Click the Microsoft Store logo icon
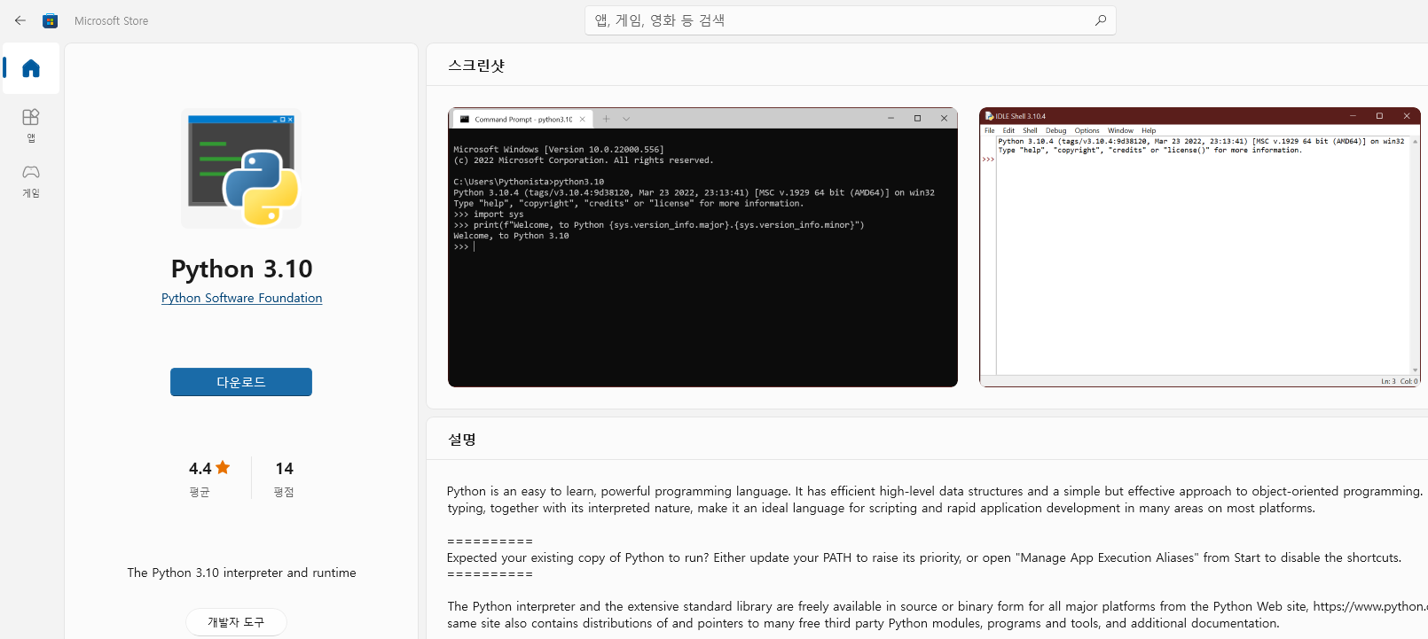Screen dimensions: 1428x639 tap(51, 20)
